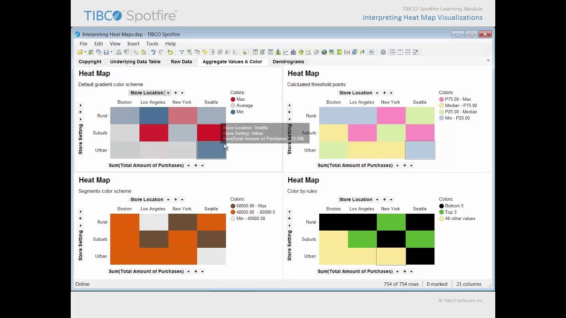Select Los Angeles Suburb red cell, default gradient map
Viewport: 566px width, 318px height.
[154, 133]
